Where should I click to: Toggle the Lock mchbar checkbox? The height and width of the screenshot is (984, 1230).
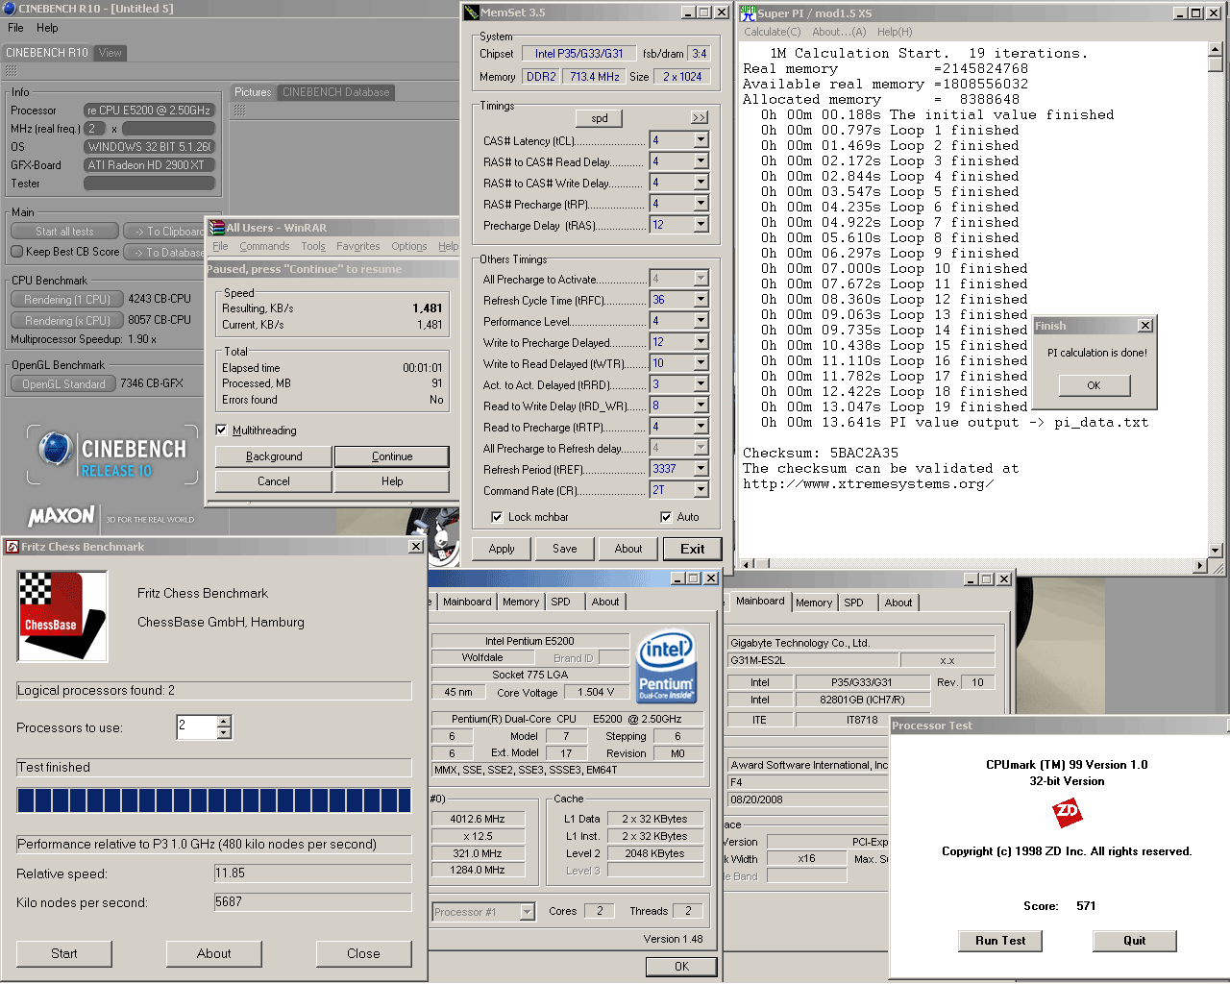497,517
